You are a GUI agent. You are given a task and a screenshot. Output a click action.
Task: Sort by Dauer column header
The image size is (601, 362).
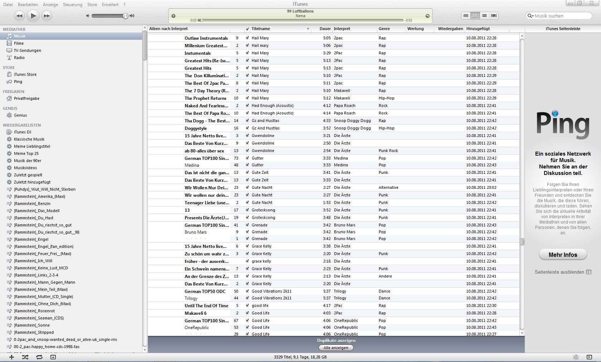[x=321, y=29]
